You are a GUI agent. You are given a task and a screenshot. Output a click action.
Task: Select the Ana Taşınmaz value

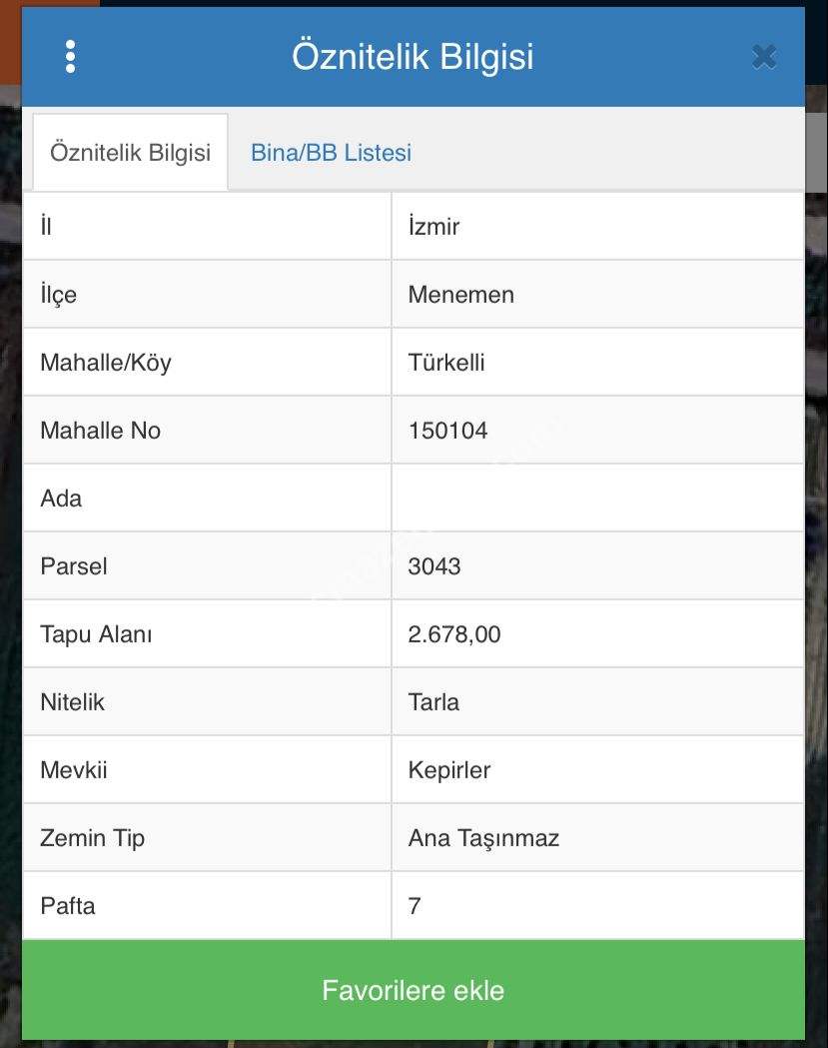483,838
